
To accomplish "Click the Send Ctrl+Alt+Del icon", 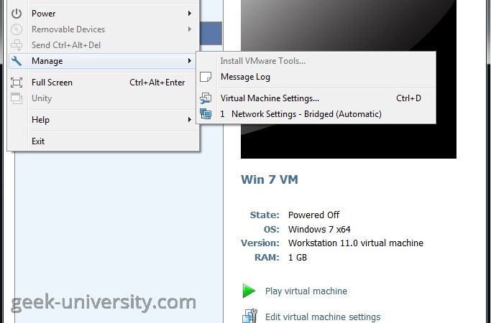I will [17, 45].
